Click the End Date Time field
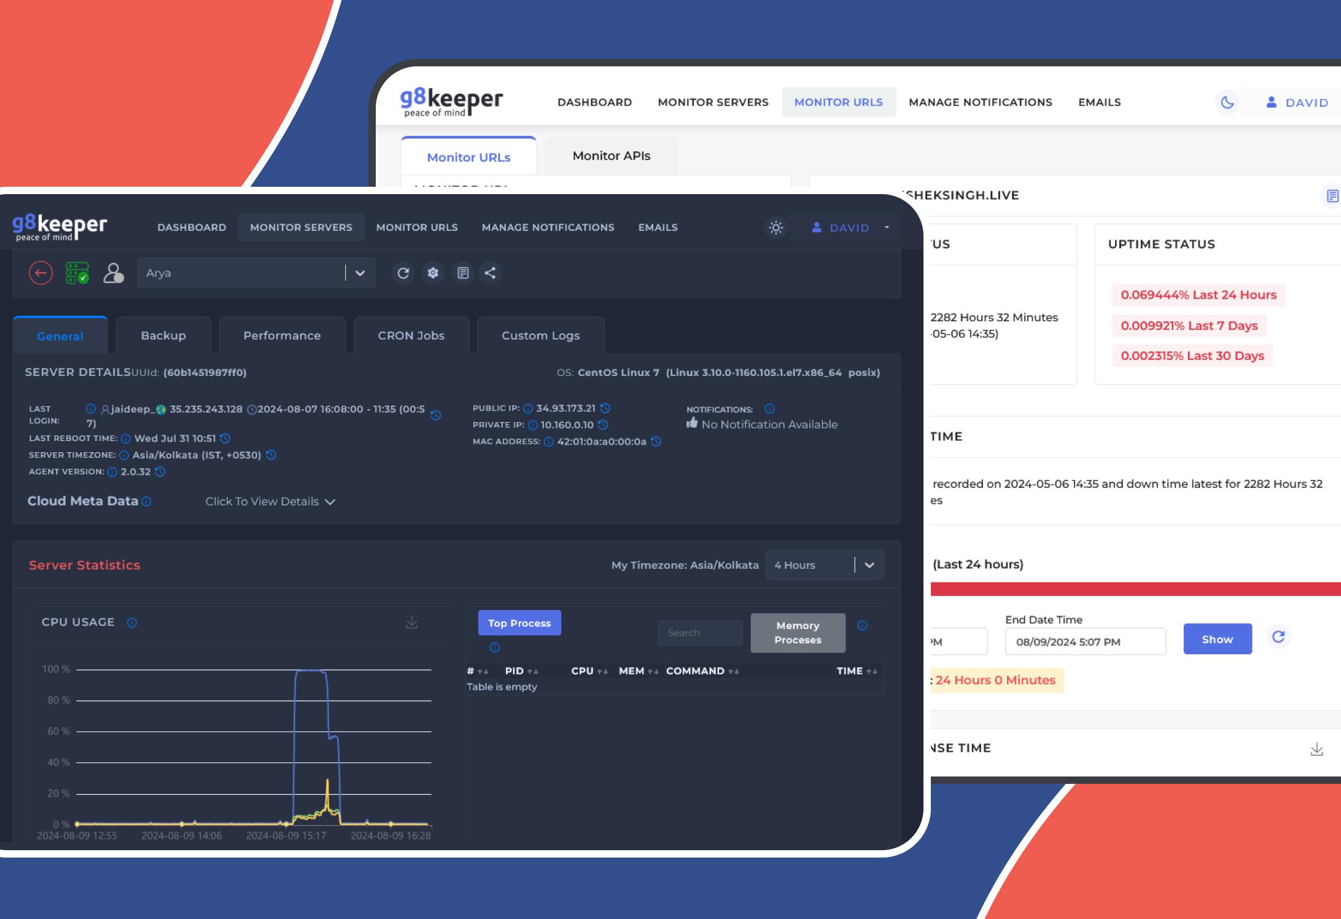This screenshot has height=919, width=1341. (1085, 641)
